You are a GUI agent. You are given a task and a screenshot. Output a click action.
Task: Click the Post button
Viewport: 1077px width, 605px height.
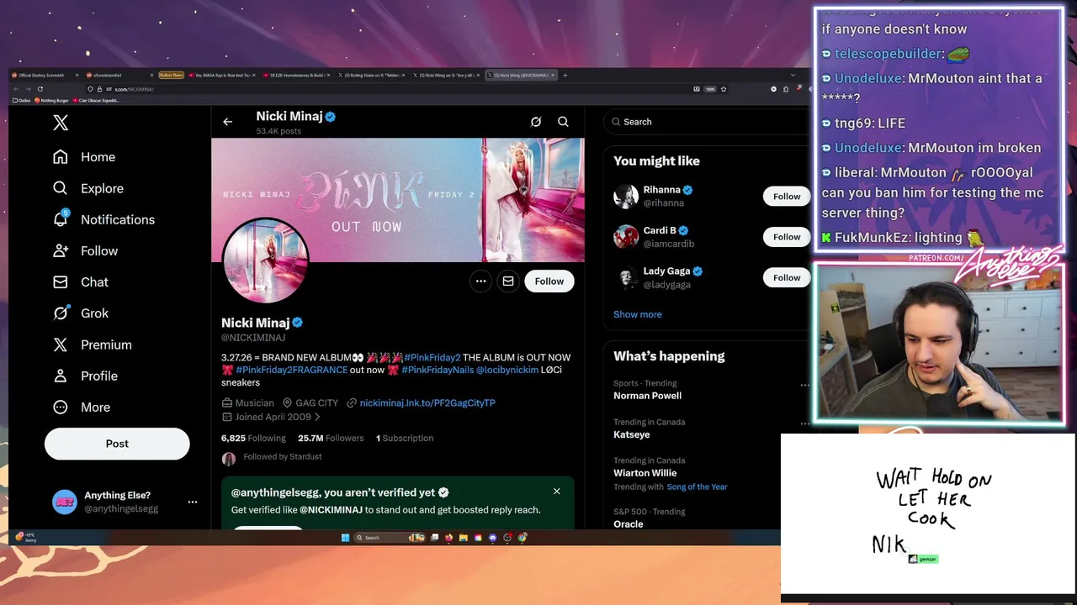pyautogui.click(x=117, y=444)
